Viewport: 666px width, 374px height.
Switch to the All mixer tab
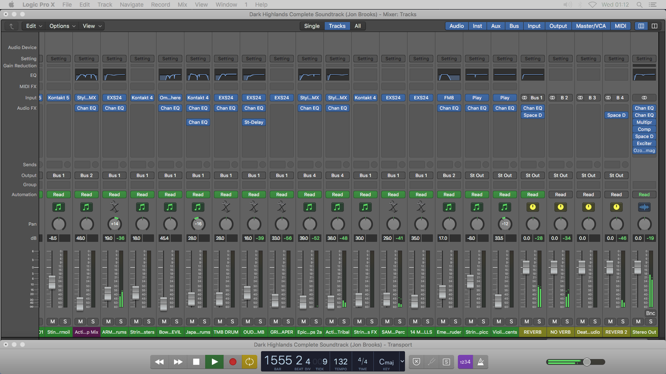coord(357,26)
